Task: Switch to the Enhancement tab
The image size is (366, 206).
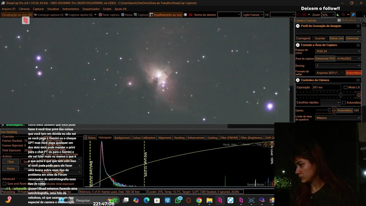Action: [196, 138]
